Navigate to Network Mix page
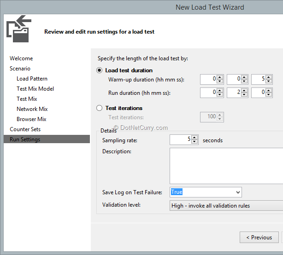 tap(32, 109)
